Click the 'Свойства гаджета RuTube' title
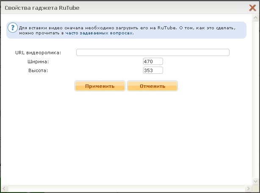Screen dimensions: 260x193 (41, 8)
